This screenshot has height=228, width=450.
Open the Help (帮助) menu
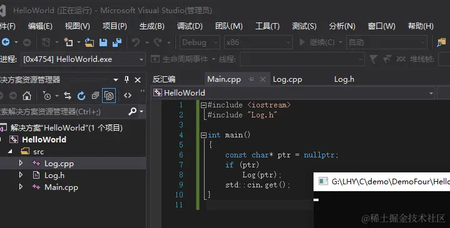421,26
